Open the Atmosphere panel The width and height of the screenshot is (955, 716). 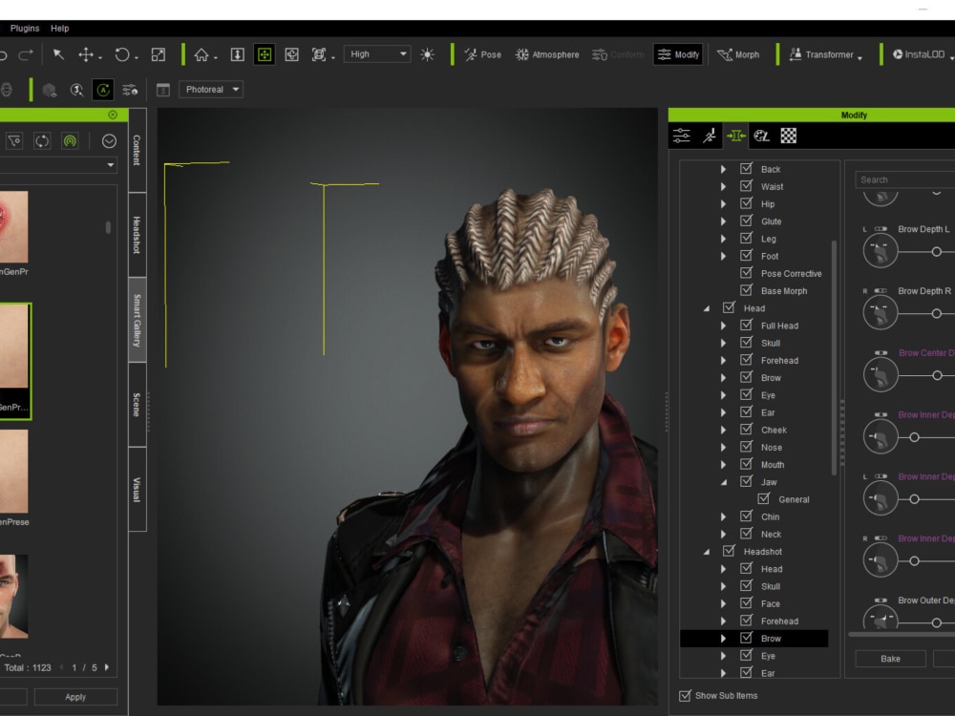547,54
